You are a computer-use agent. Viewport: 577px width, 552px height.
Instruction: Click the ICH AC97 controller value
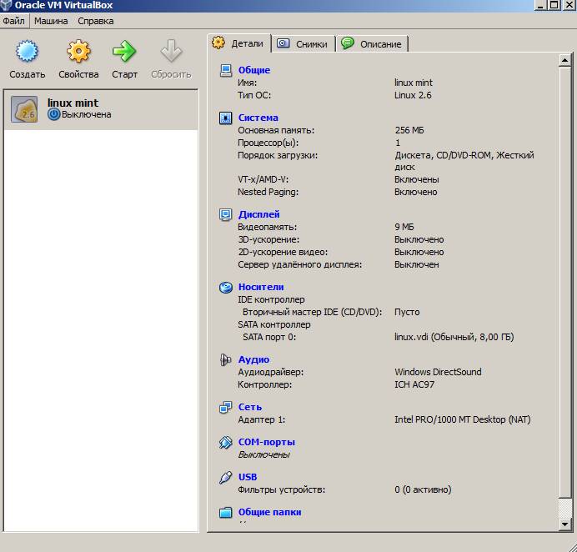[x=414, y=384]
